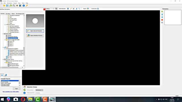Viewport: 182px width, 102px height.
Task: Redo with the gray arrow icon
Action: pyautogui.click(x=14, y=6)
